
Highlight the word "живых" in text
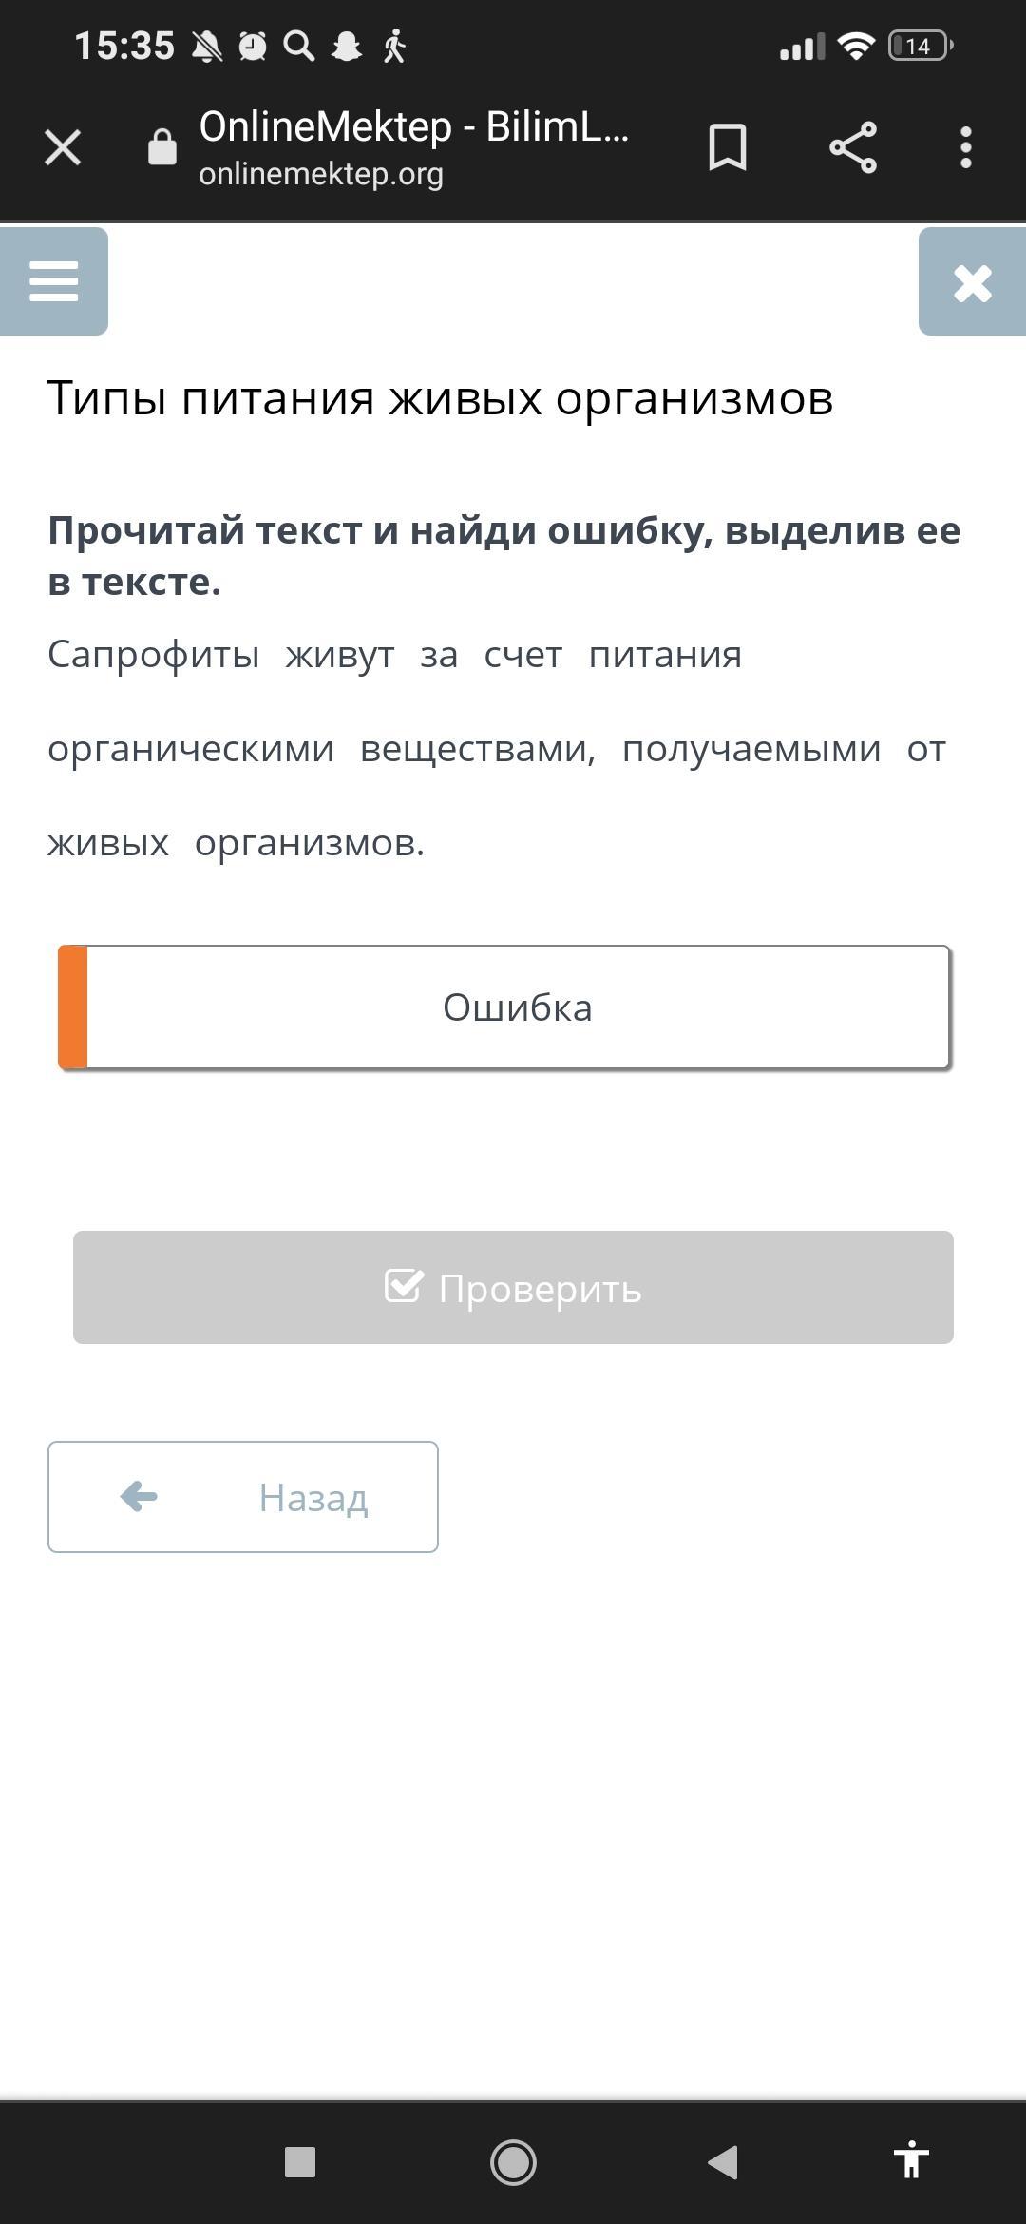[108, 843]
